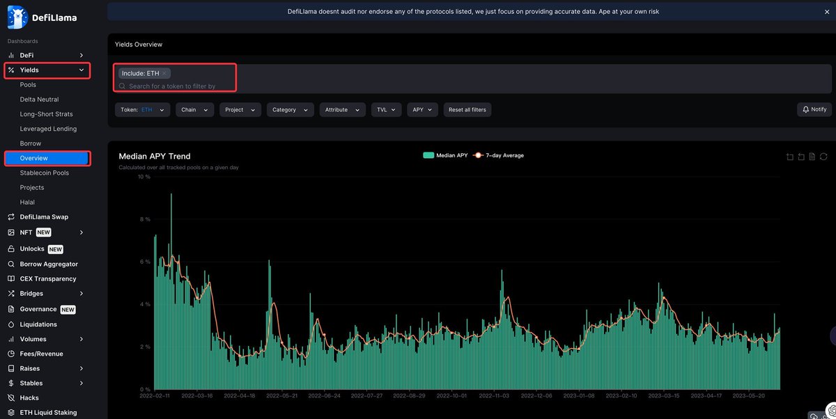Open the Project filter dropdown
The height and width of the screenshot is (419, 836).
tap(240, 110)
